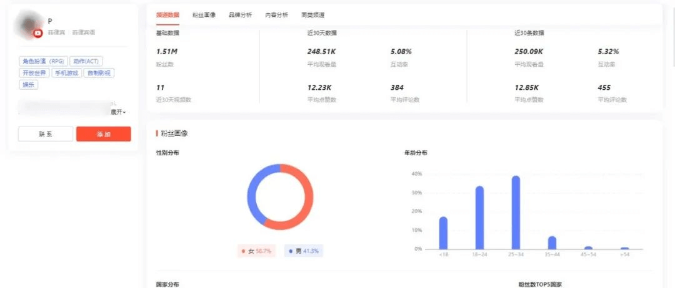This screenshot has width=675, height=288.
Task: Open the 粉丝画像 tab
Action: pyautogui.click(x=204, y=14)
